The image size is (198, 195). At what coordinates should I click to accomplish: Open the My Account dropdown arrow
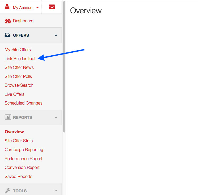tap(37, 8)
